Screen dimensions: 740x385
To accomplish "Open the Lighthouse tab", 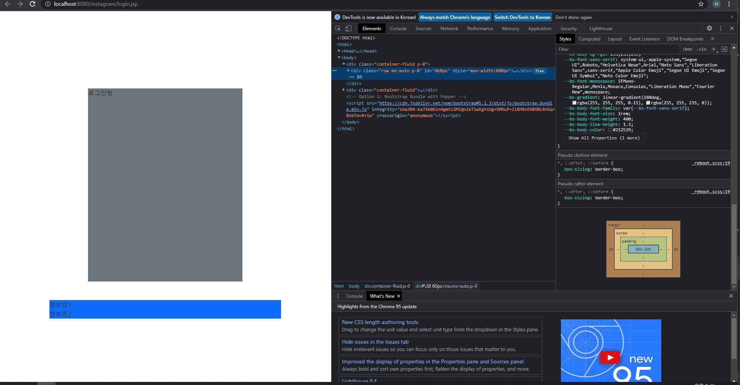I will coord(601,29).
